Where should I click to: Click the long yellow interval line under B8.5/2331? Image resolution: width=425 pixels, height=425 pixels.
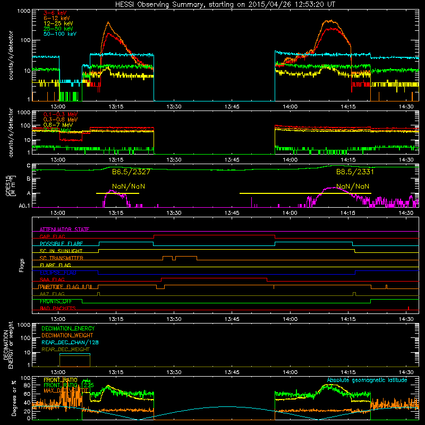(x=305, y=193)
